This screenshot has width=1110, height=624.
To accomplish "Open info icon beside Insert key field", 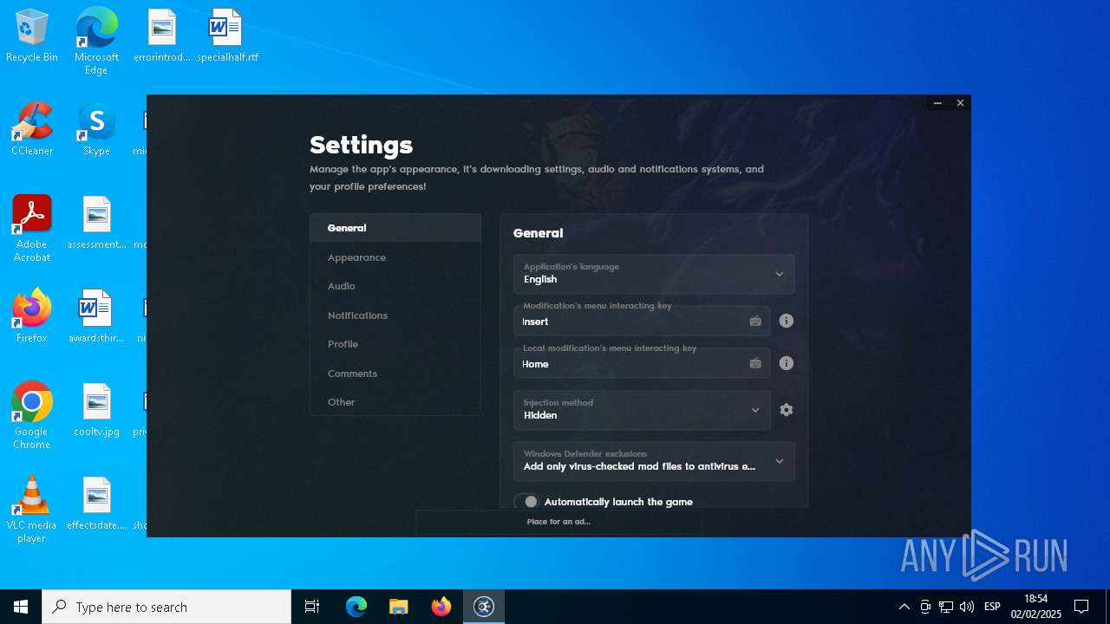I will coord(787,321).
